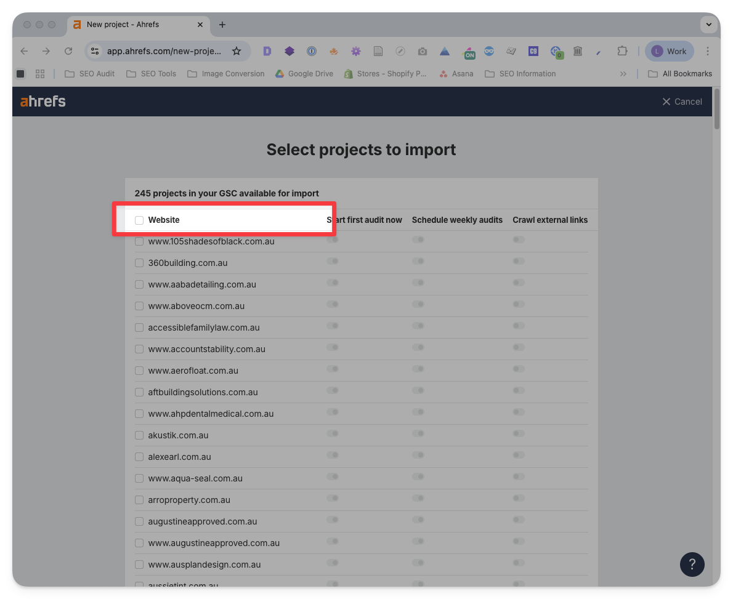Expand the tab search dropdown arrow
Image resolution: width=733 pixels, height=599 pixels.
(709, 25)
